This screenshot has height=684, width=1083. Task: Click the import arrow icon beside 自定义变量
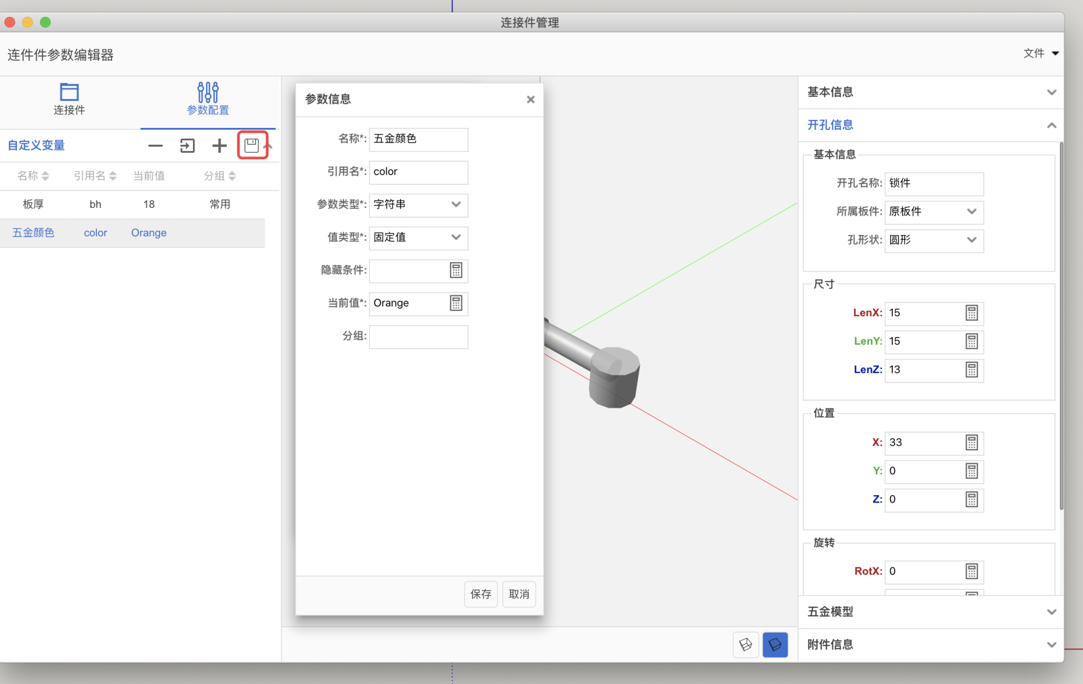pyautogui.click(x=187, y=146)
